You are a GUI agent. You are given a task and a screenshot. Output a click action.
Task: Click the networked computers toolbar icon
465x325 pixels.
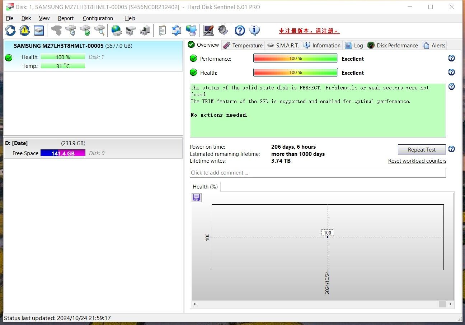[x=191, y=31]
